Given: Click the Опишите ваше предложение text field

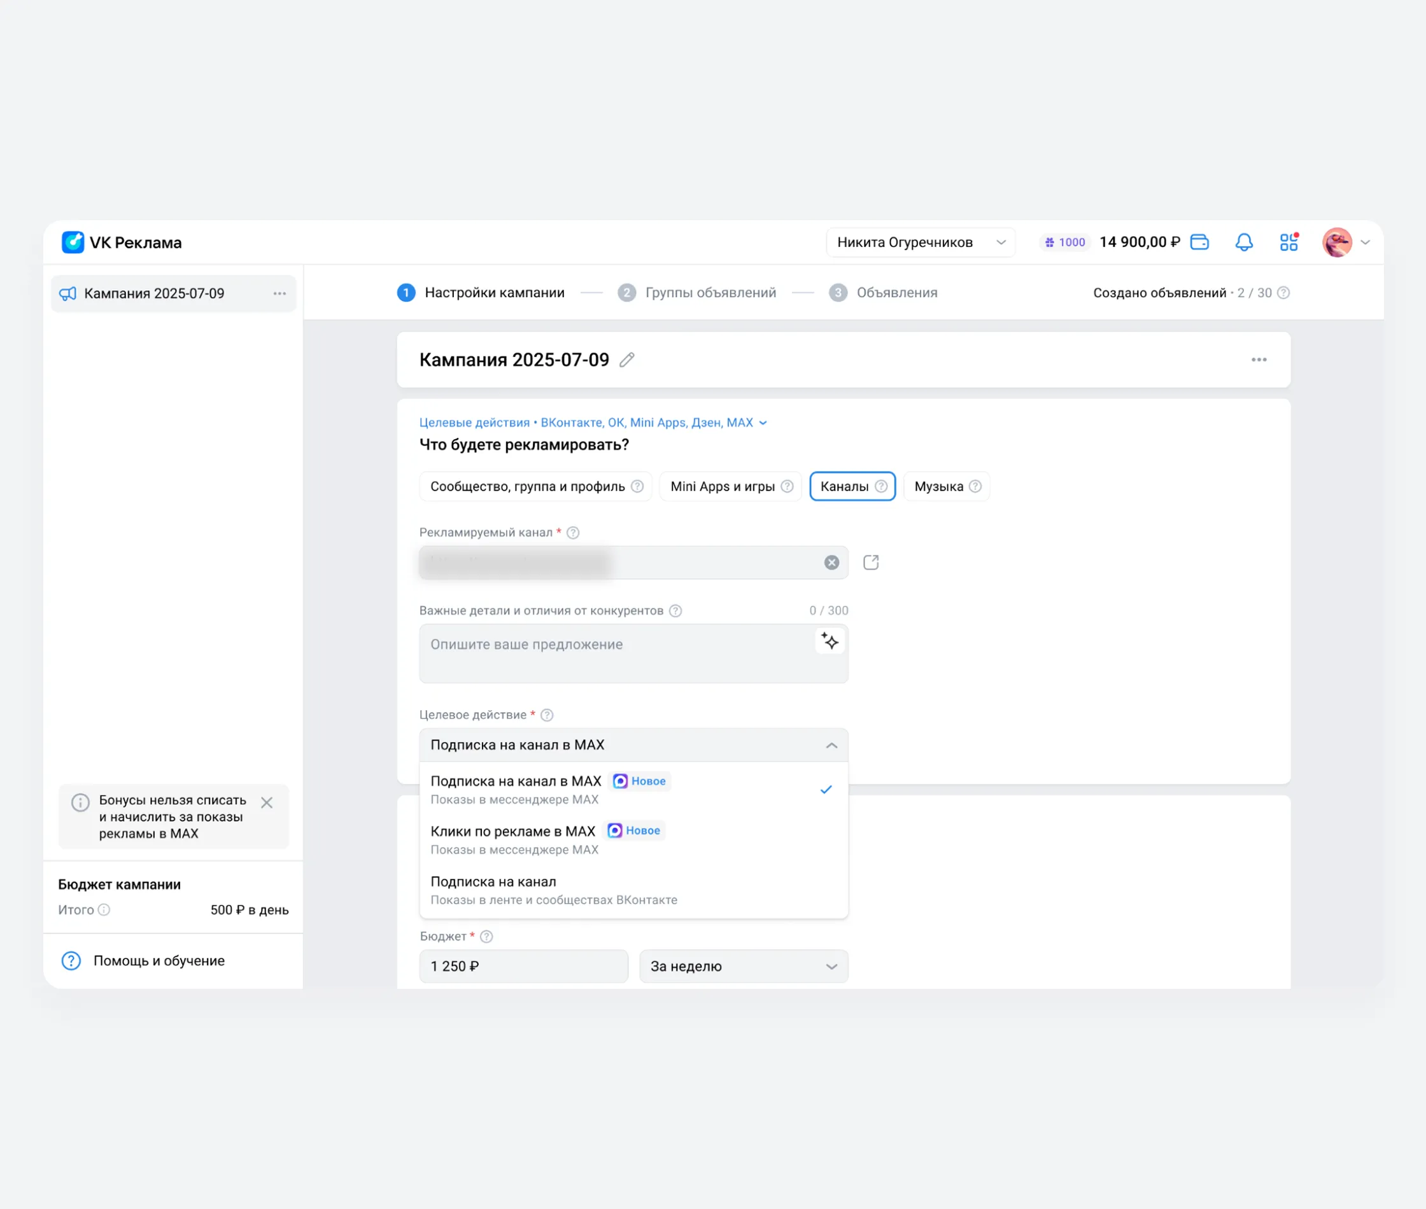Looking at the screenshot, I should [633, 653].
